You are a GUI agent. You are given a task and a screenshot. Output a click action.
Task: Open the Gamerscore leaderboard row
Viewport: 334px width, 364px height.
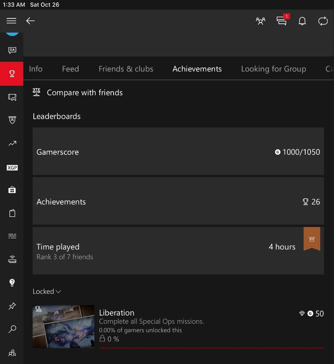click(x=178, y=152)
